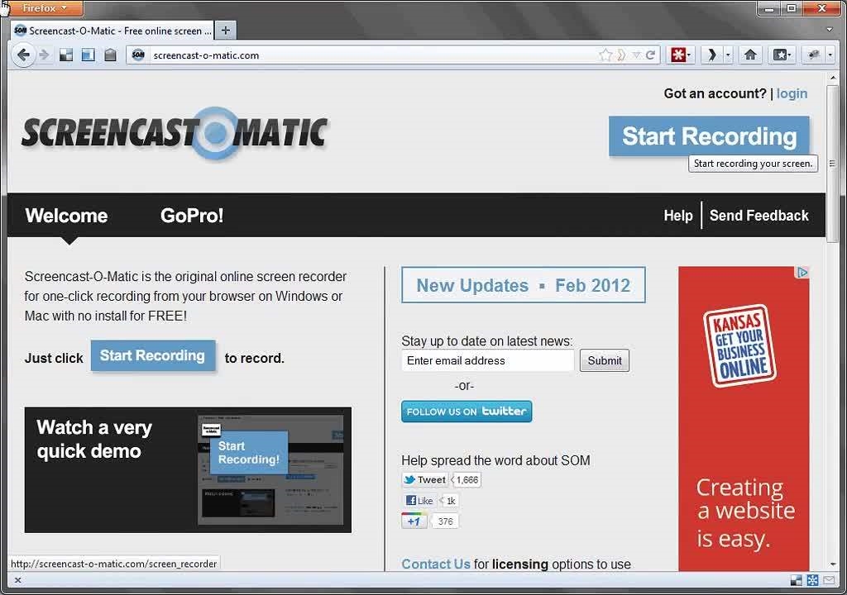Click the Facebook like count 1k bubble
Screen dimensions: 847x595
(x=449, y=501)
